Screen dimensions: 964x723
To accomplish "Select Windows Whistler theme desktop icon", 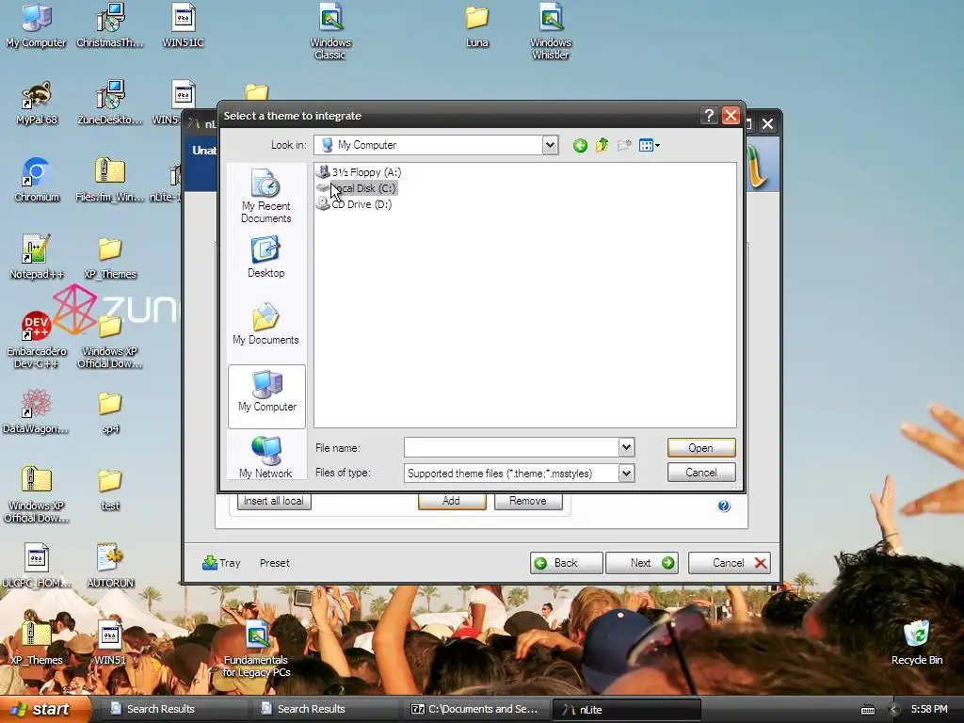I will 551,32.
